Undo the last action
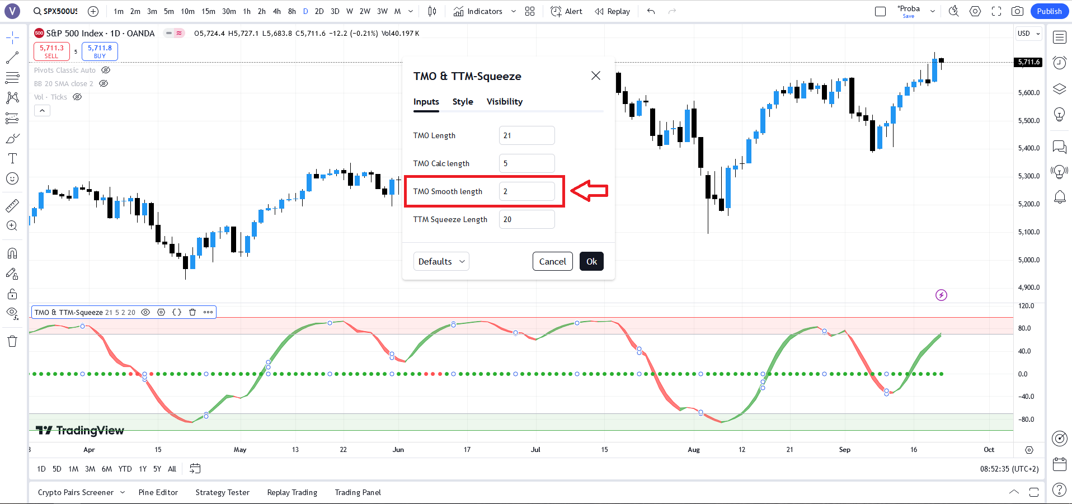 [651, 11]
